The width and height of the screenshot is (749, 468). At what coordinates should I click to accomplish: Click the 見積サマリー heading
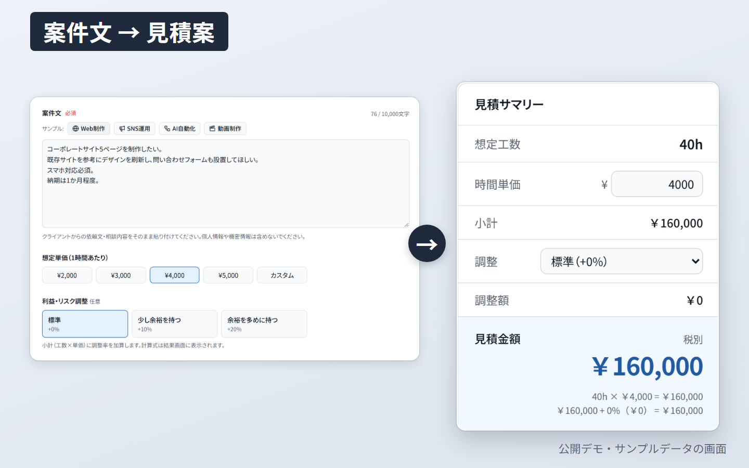[x=509, y=105]
